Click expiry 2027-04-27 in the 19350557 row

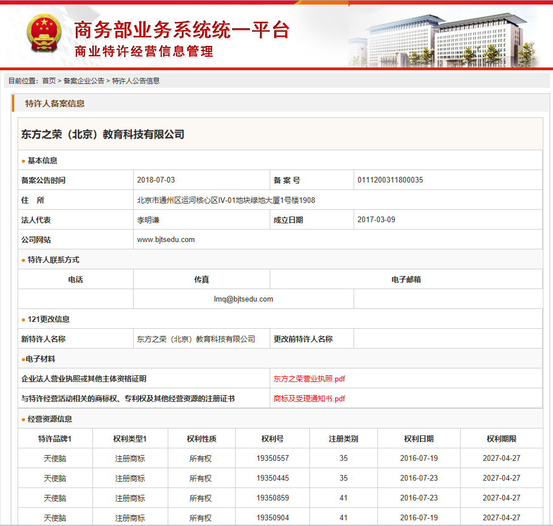point(501,458)
